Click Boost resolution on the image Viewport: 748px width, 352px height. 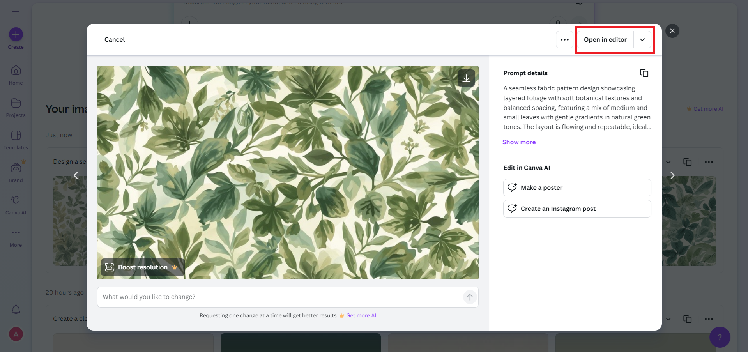pyautogui.click(x=142, y=267)
